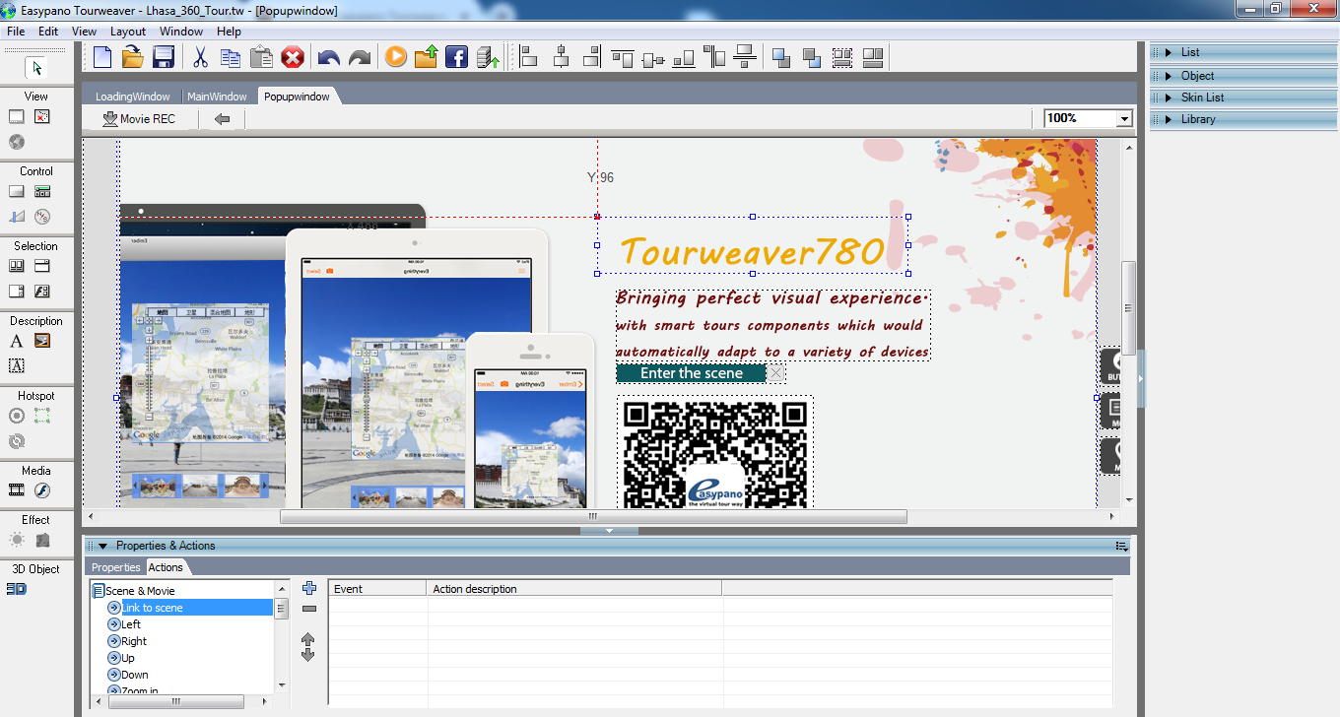The width and height of the screenshot is (1340, 717).
Task: Select the Enter the scene button on canvas
Action: point(691,373)
